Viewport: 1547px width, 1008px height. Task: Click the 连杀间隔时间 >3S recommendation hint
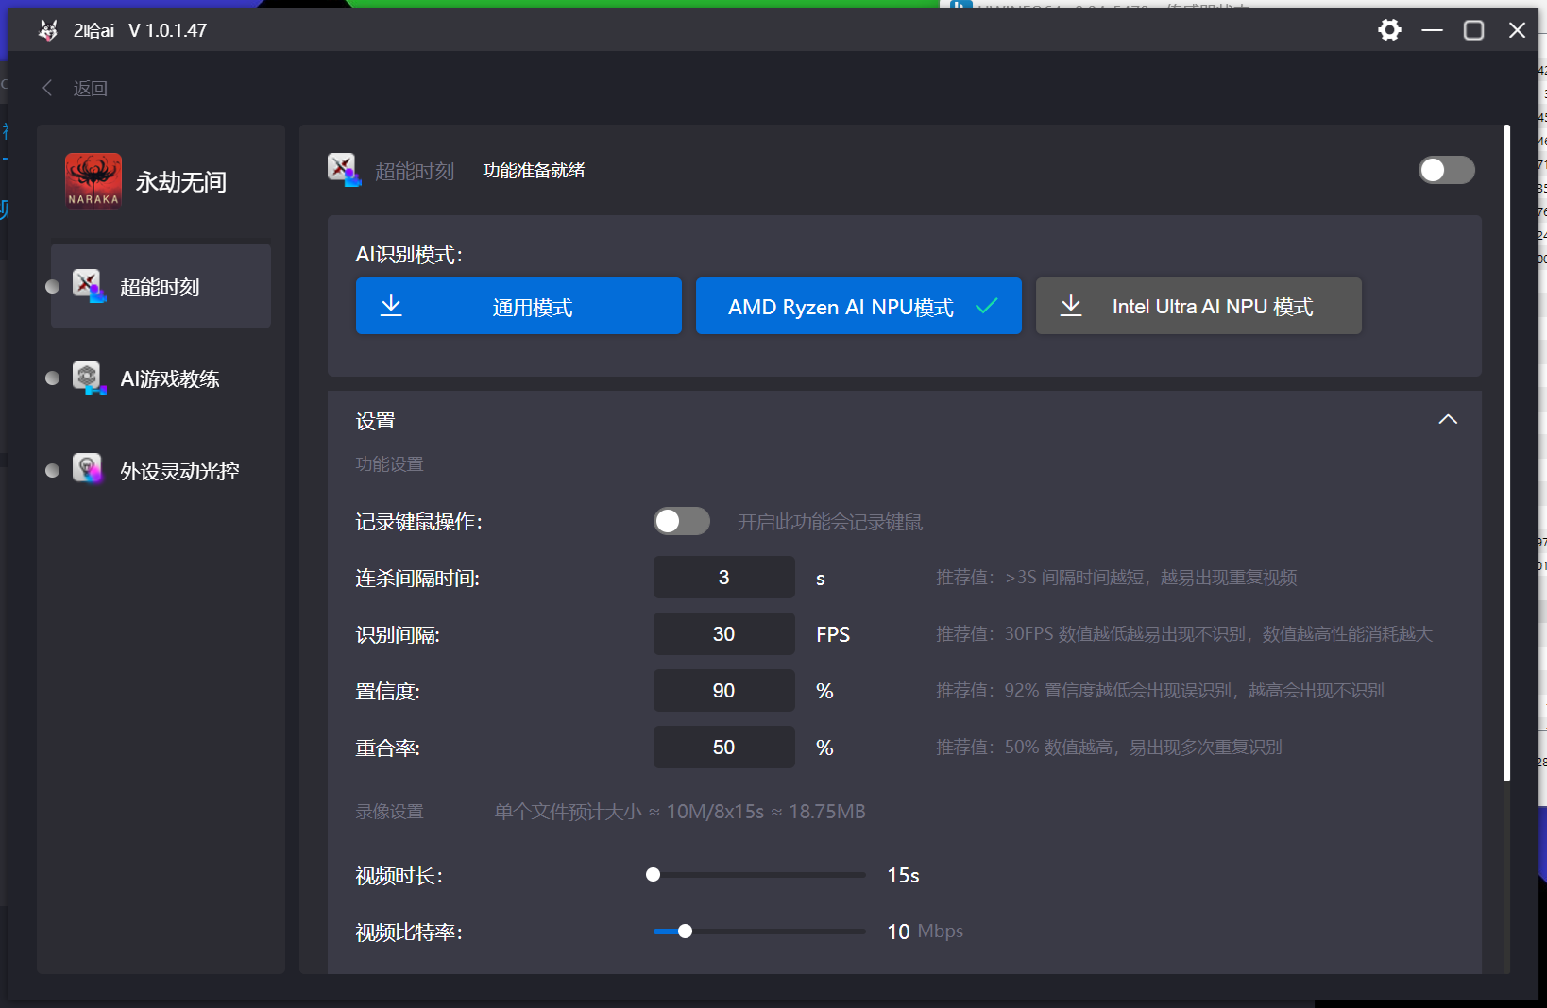(x=1116, y=578)
